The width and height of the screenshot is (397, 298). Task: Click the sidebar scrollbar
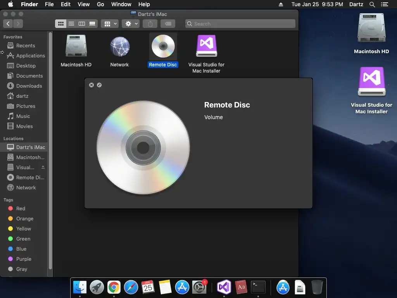pos(50,151)
